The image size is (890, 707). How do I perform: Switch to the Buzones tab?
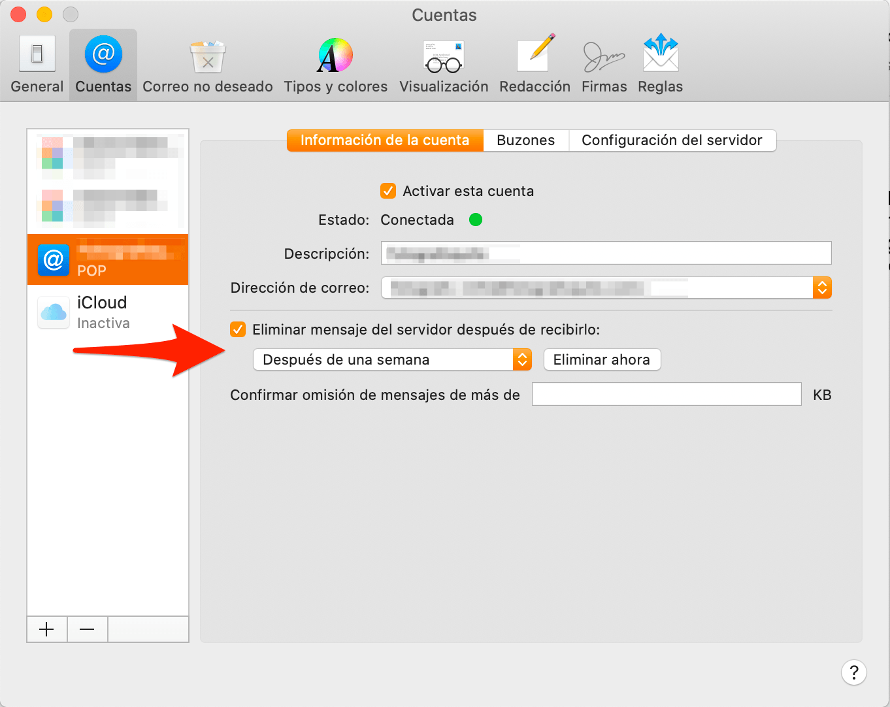tap(525, 140)
